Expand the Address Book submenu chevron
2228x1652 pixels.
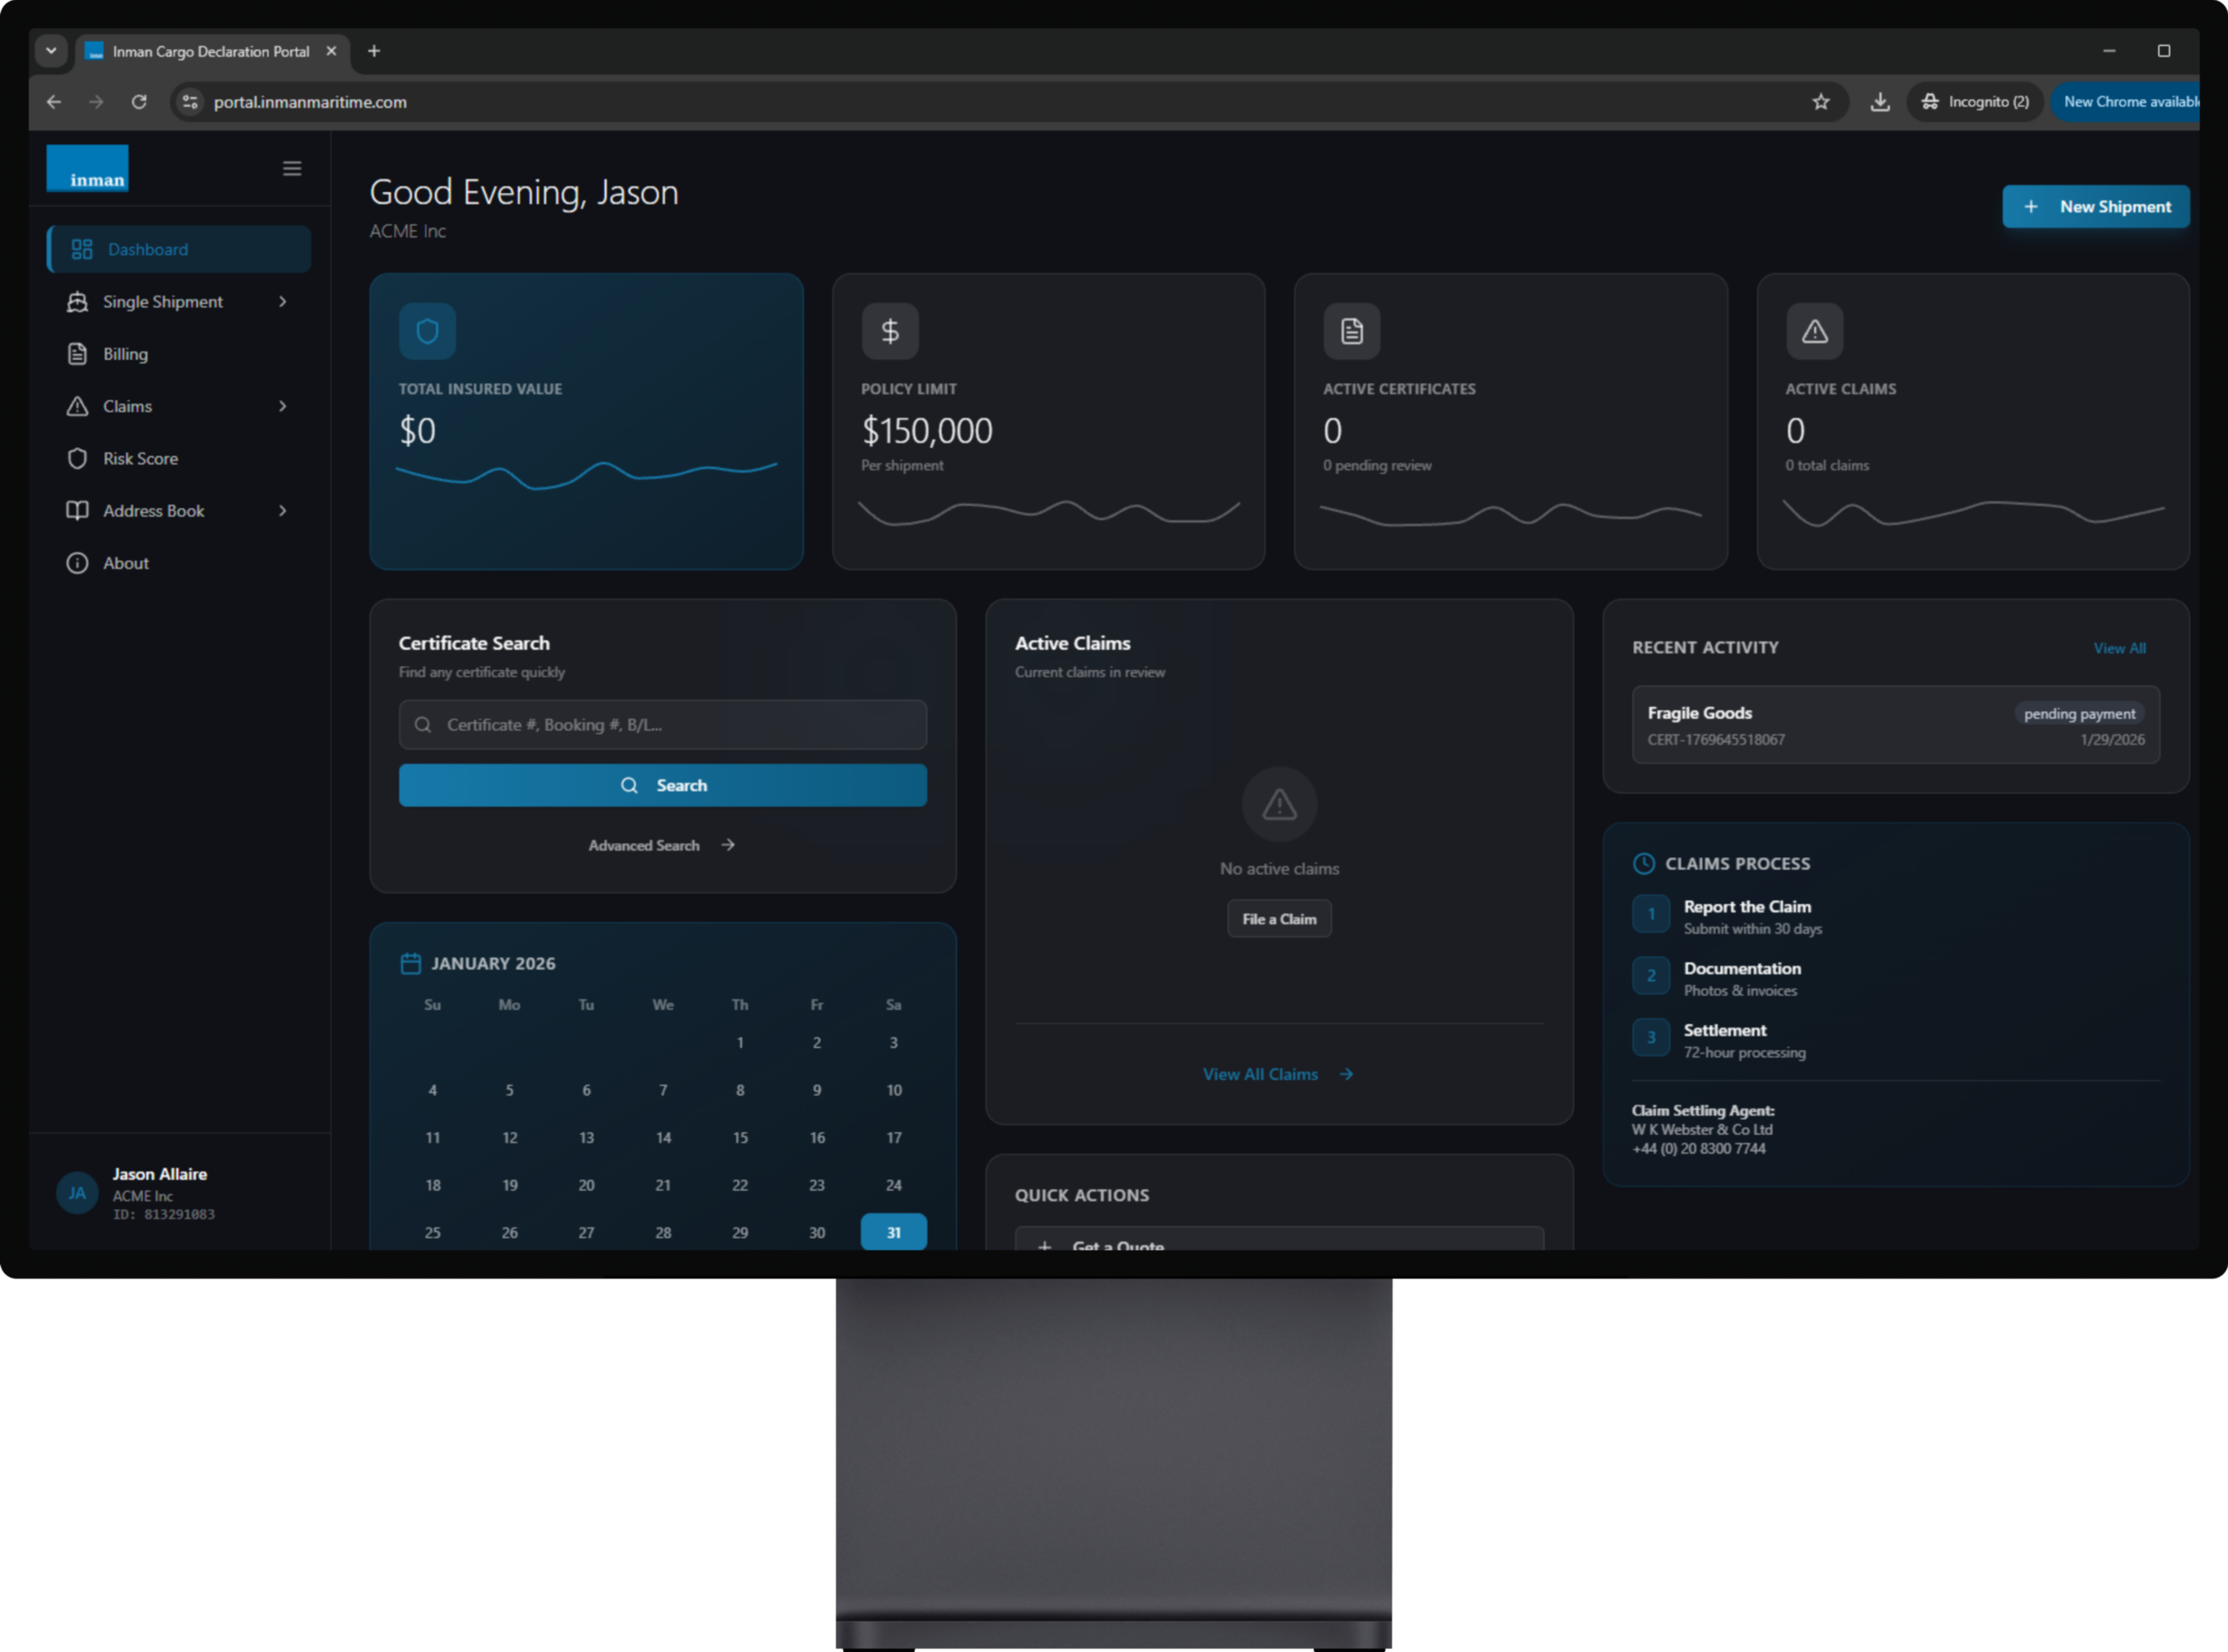pyautogui.click(x=283, y=511)
